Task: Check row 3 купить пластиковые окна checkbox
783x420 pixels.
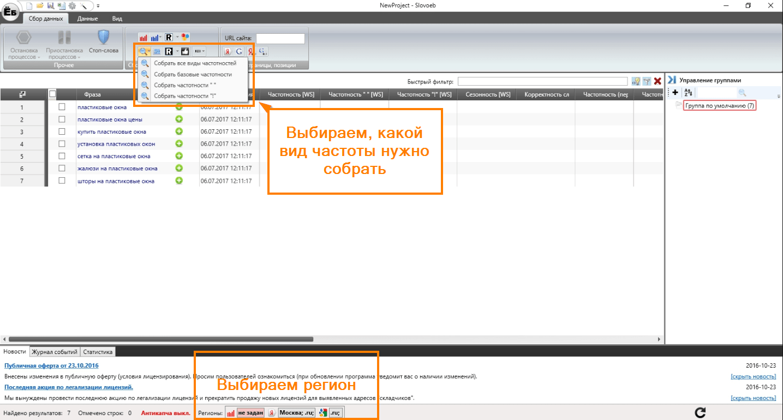Action: (62, 131)
